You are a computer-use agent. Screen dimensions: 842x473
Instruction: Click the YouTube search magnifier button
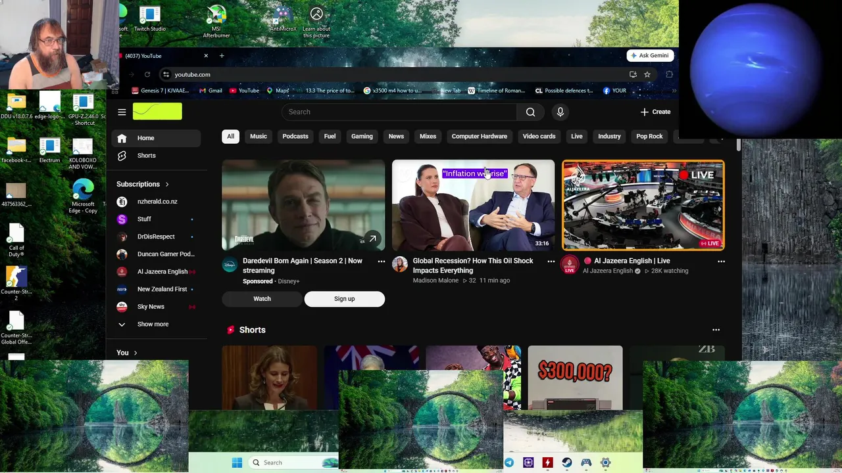[530, 112]
